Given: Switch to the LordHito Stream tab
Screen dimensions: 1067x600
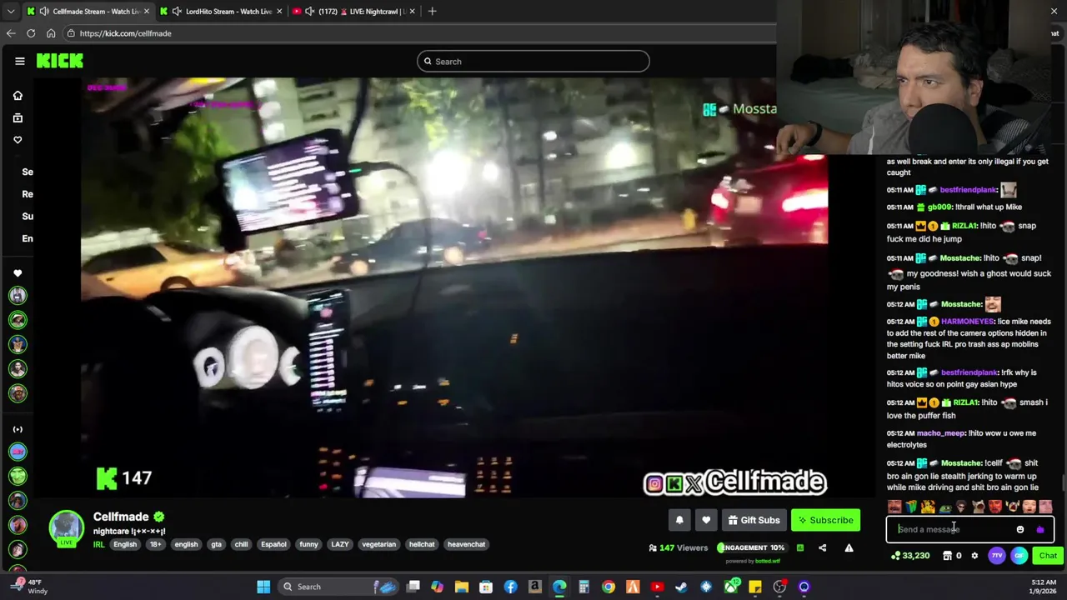Looking at the screenshot, I should click(223, 11).
